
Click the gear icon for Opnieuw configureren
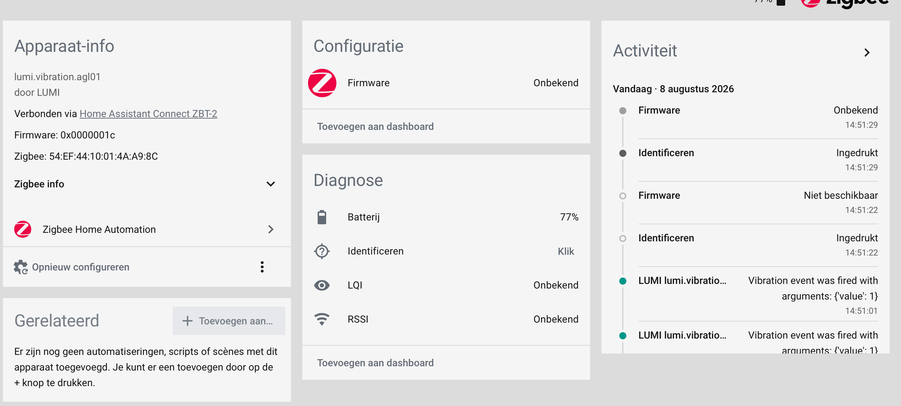click(x=21, y=267)
